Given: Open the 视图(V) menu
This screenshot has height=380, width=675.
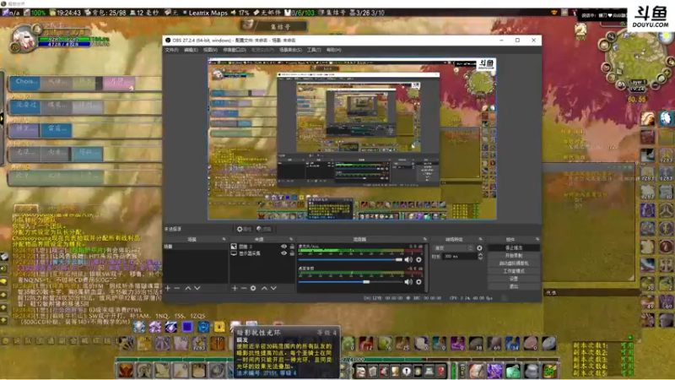Looking at the screenshot, I should [210, 50].
